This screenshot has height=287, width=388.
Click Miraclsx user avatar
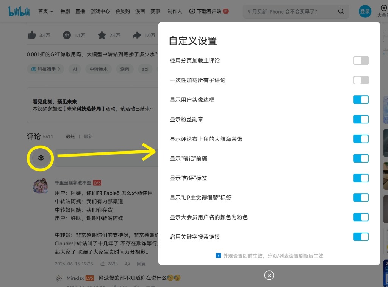click(59, 278)
